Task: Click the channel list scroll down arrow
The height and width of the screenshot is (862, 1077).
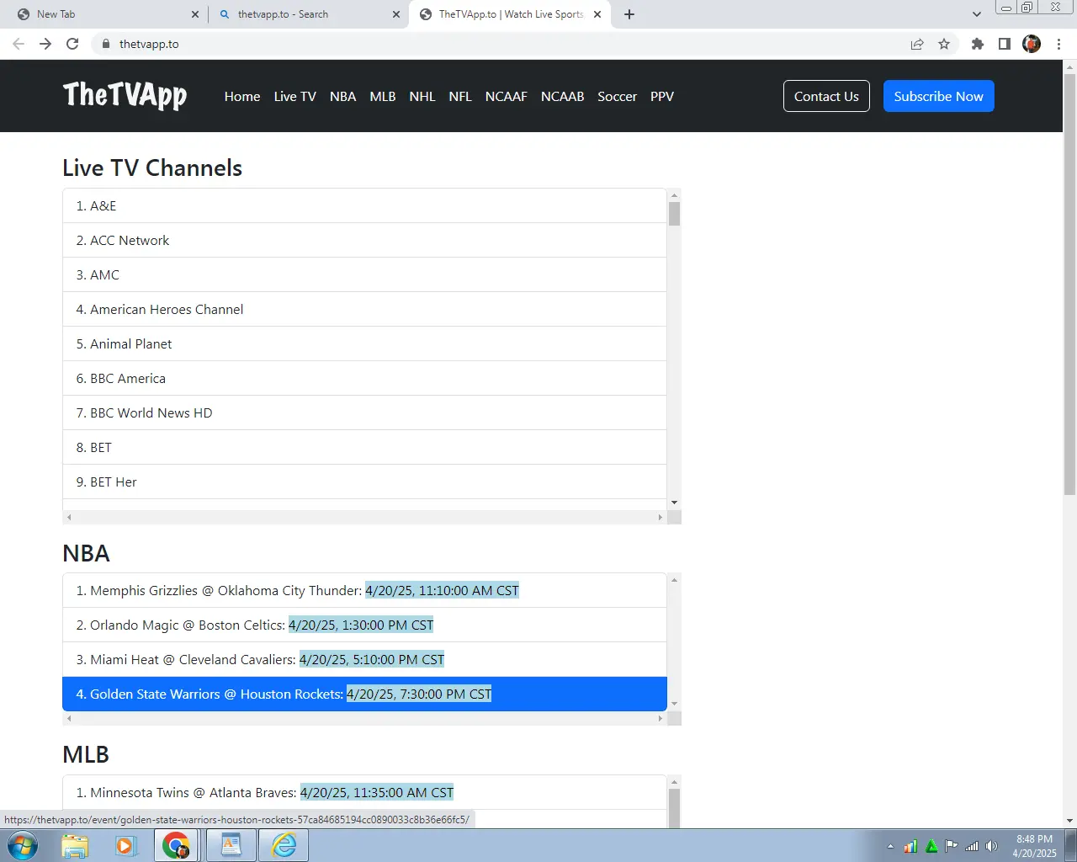Action: point(674,503)
